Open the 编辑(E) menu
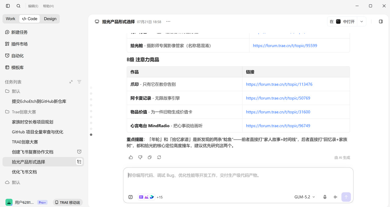 click(x=33, y=6)
